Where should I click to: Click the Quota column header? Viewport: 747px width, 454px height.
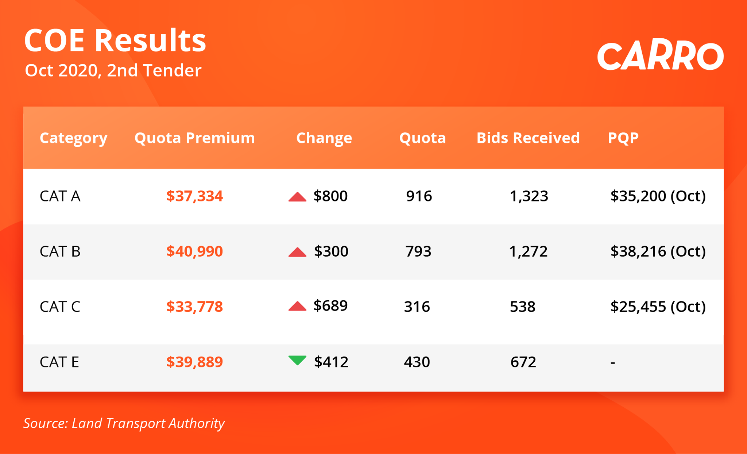pyautogui.click(x=422, y=138)
